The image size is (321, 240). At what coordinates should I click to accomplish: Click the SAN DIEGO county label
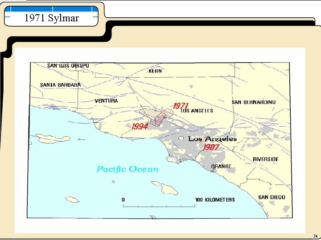[x=272, y=197]
